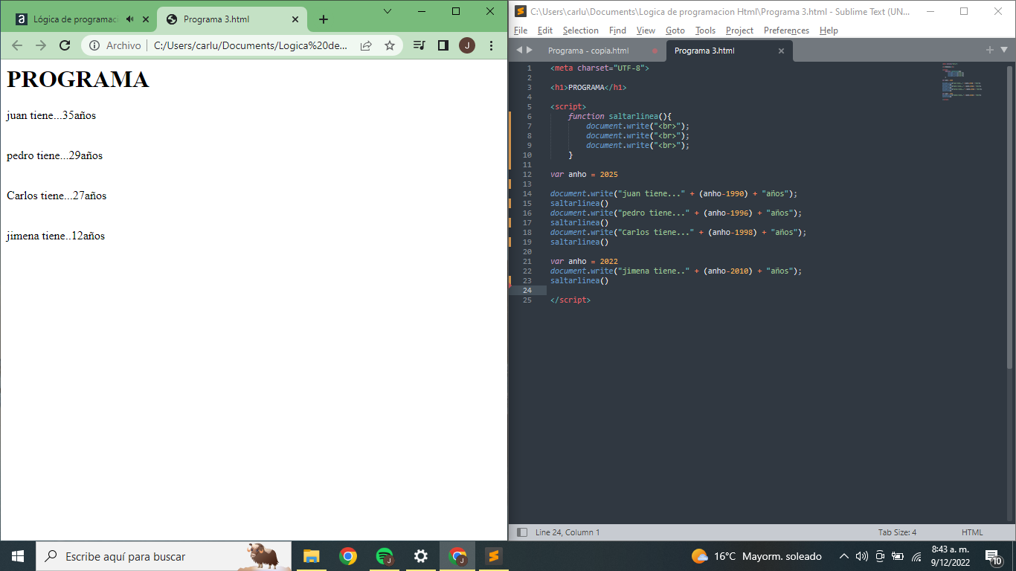The width and height of the screenshot is (1016, 571).
Task: Open the Tools menu
Action: [705, 30]
